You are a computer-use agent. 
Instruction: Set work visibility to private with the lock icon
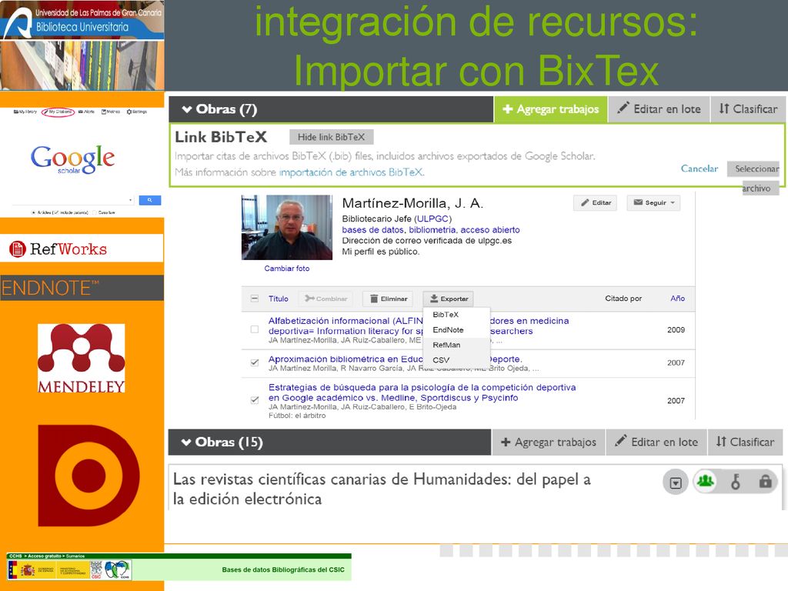coord(765,482)
